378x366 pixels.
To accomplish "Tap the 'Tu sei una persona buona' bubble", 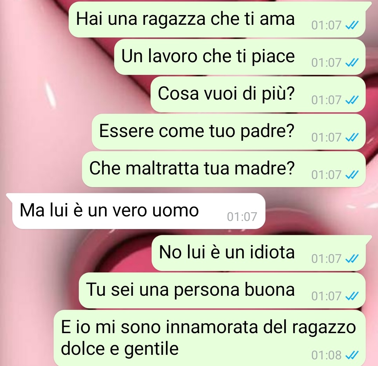I will 222,290.
